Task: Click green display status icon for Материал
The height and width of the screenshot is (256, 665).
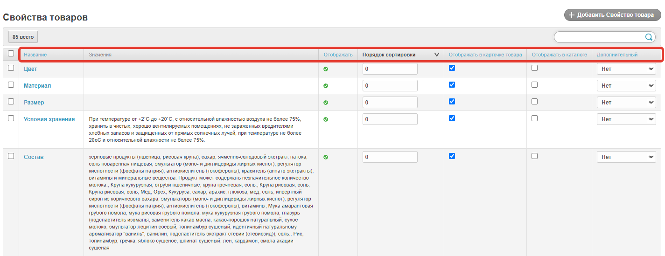Action: tap(326, 86)
